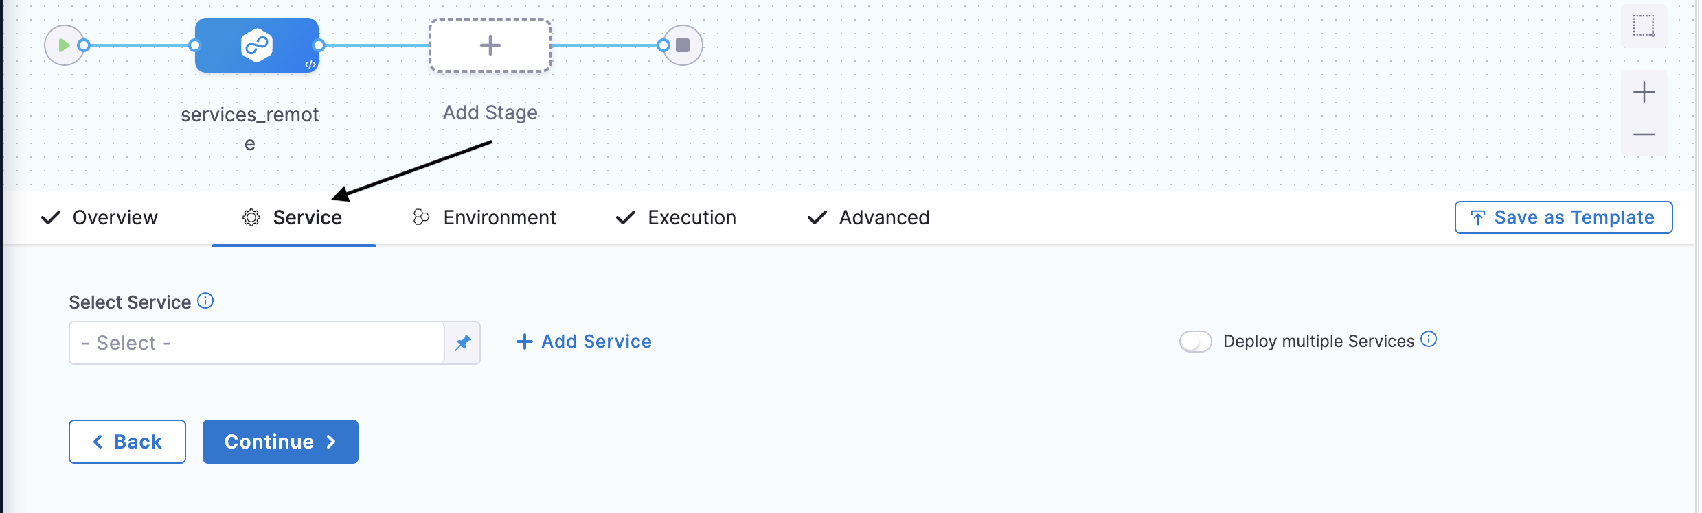Click the Back button
The height and width of the screenshot is (513, 1702).
(127, 442)
